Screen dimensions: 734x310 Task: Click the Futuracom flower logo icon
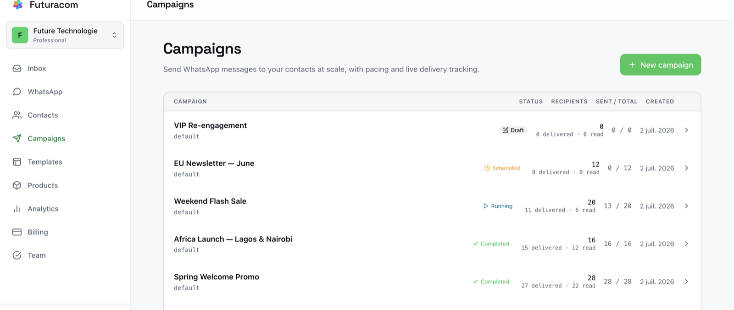18,5
